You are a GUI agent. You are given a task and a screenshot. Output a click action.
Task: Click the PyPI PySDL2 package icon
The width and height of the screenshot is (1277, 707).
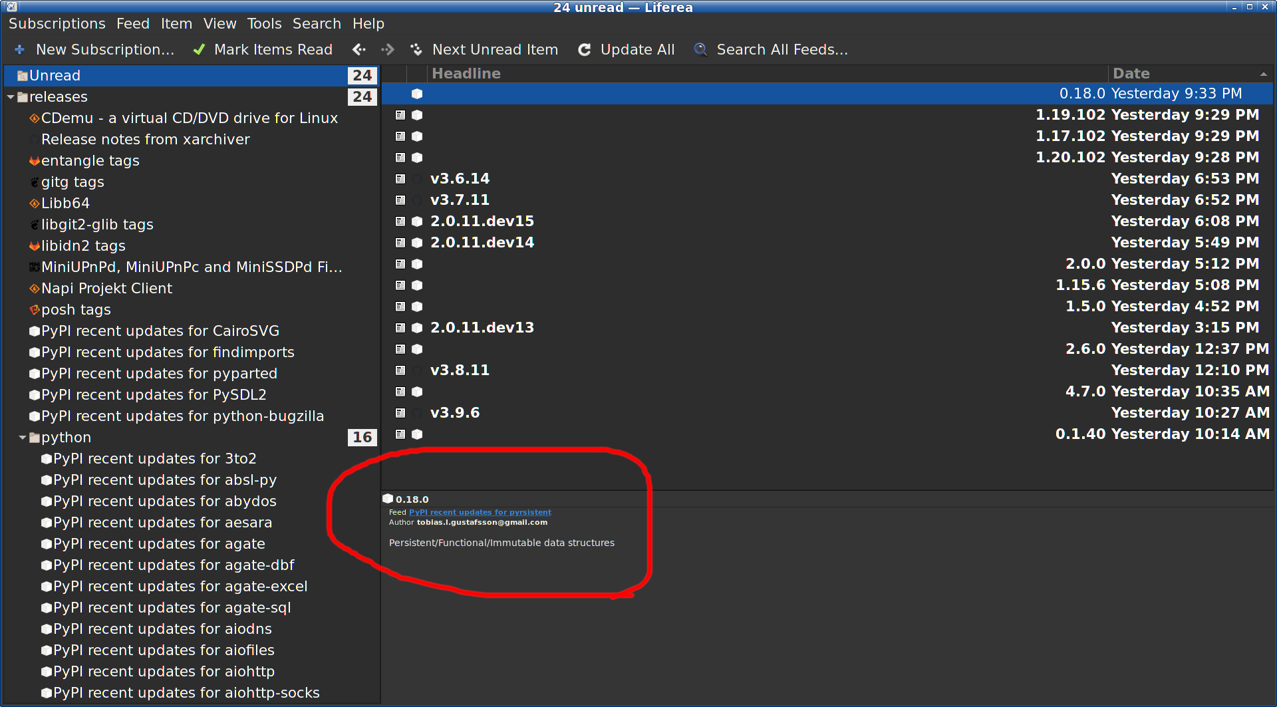pyautogui.click(x=35, y=395)
